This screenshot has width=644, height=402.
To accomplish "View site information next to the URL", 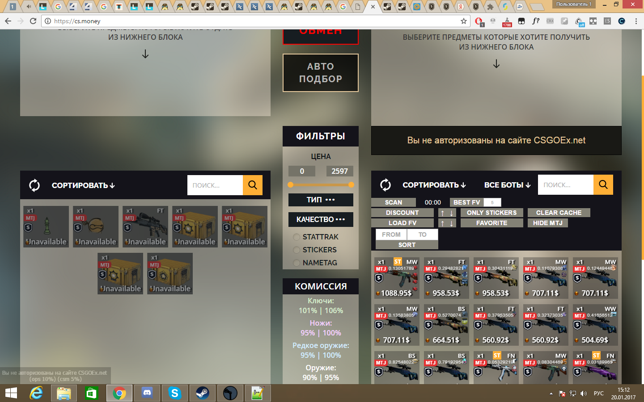I will coord(48,21).
